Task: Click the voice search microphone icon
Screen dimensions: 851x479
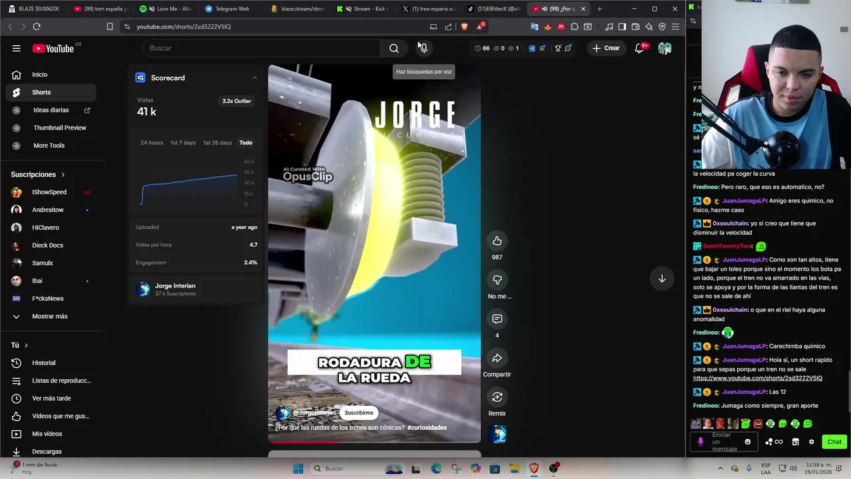Action: pyautogui.click(x=423, y=48)
